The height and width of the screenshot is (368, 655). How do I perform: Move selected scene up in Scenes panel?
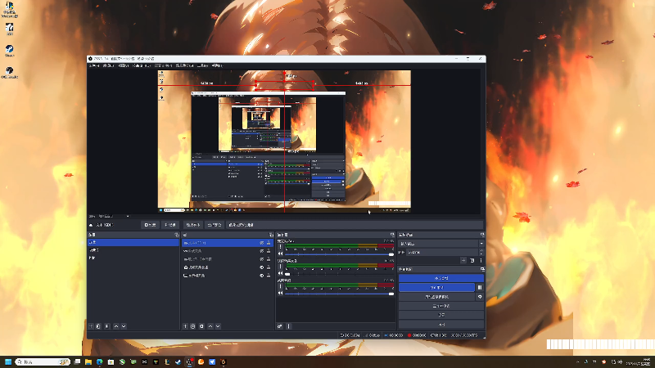[116, 326]
